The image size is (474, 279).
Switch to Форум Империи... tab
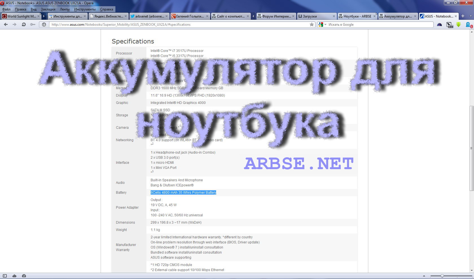click(x=276, y=16)
